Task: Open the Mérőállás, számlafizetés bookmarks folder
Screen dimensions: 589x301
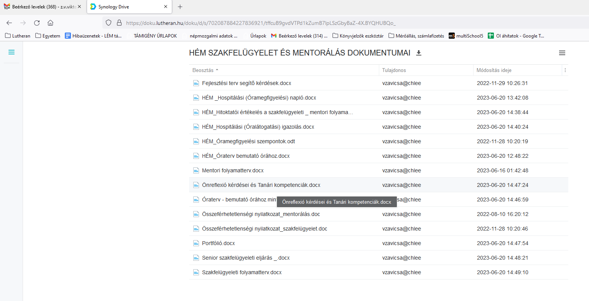Action: 416,36
